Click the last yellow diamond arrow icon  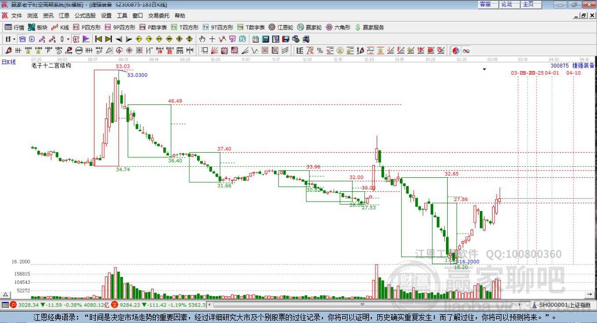coord(189,39)
